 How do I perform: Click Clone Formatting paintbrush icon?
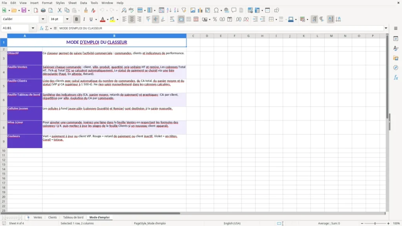86,10
